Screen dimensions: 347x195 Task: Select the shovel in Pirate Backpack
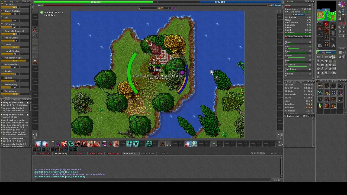(x=340, y=99)
